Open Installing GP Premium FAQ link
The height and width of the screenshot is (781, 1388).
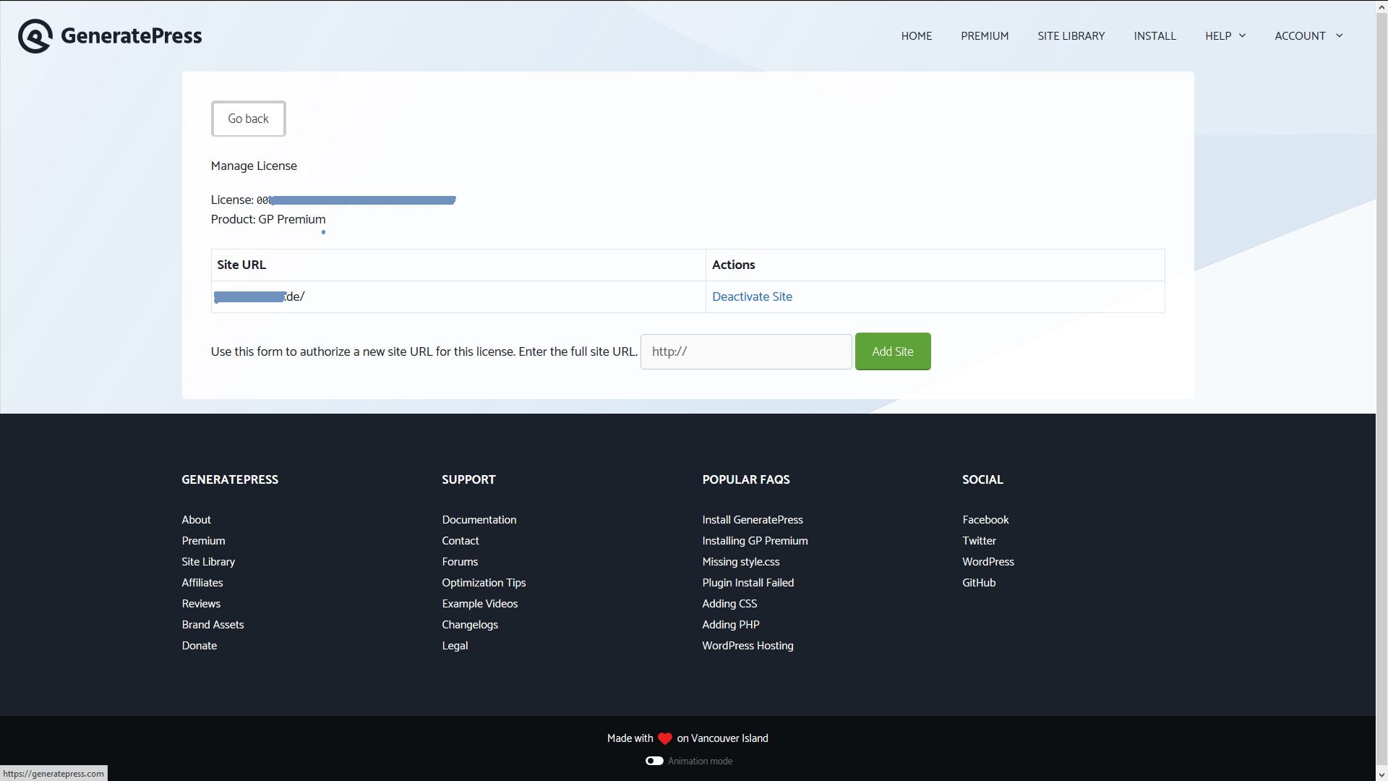pyautogui.click(x=755, y=541)
